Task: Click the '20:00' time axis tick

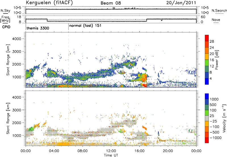Action: pyautogui.click(x=168, y=151)
